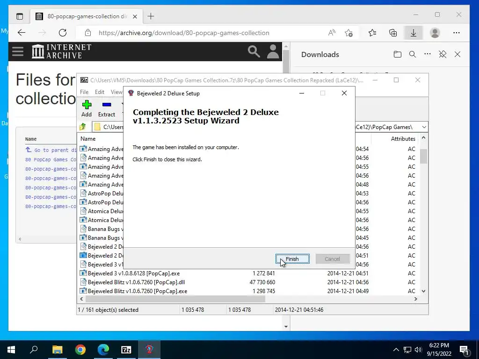479x359 pixels.
Task: Select Bejeweled 3 v1.0.8.6128 [PopCap].exe
Action: point(134,273)
